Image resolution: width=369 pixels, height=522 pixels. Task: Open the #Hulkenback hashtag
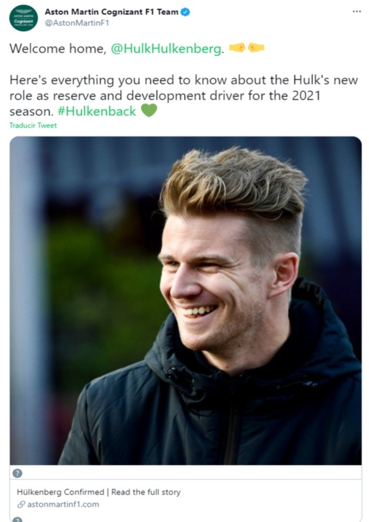(96, 111)
